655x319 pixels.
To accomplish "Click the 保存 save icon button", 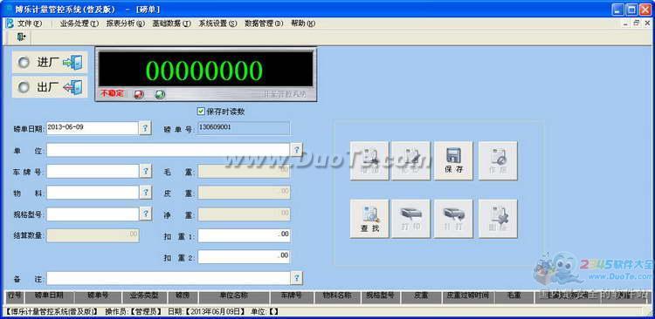I will coord(453,160).
